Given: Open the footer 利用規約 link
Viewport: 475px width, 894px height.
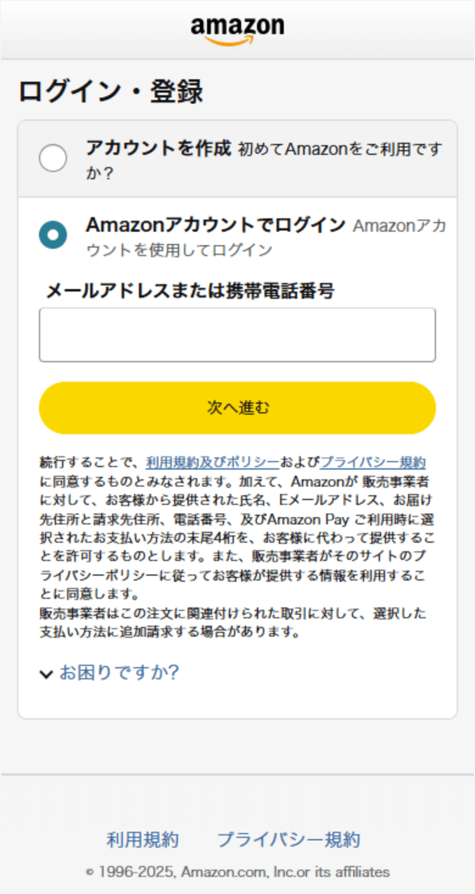Looking at the screenshot, I should 142,840.
